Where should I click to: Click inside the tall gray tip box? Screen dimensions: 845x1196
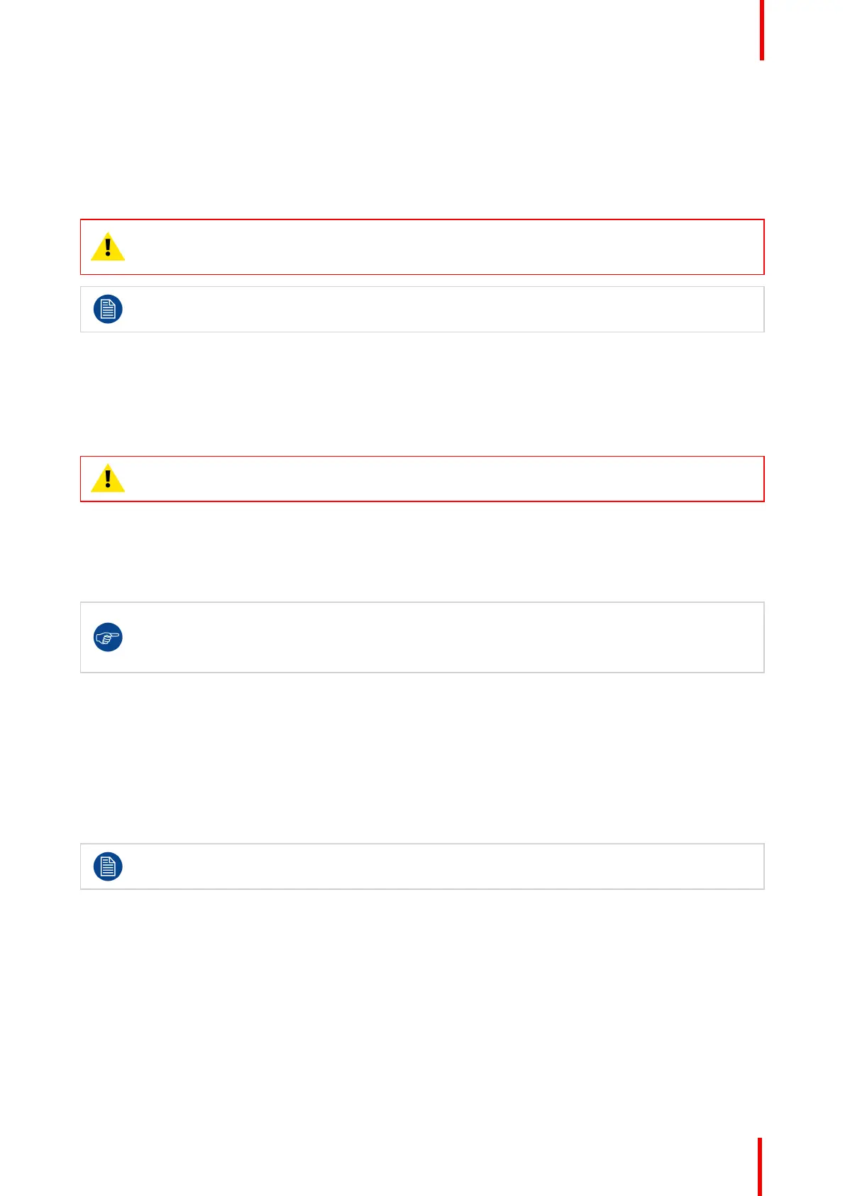pyautogui.click(x=422, y=637)
